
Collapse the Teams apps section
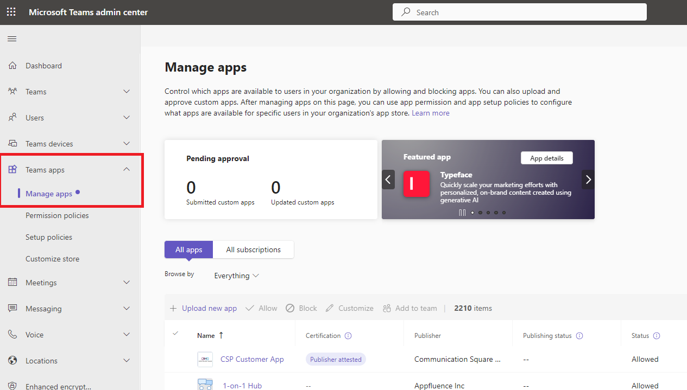(127, 170)
